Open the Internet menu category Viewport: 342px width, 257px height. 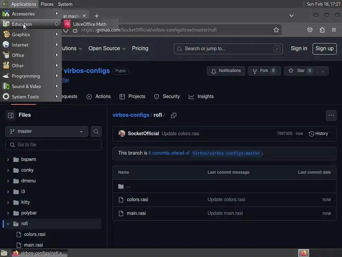point(31,45)
